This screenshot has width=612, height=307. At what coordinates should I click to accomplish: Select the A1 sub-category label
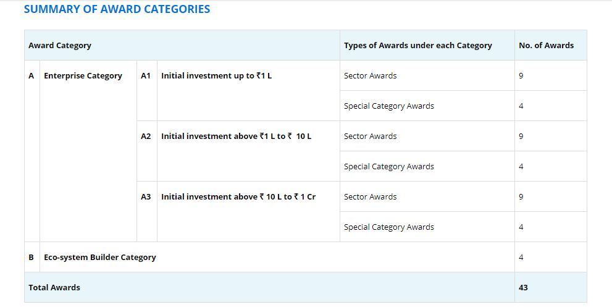point(146,76)
